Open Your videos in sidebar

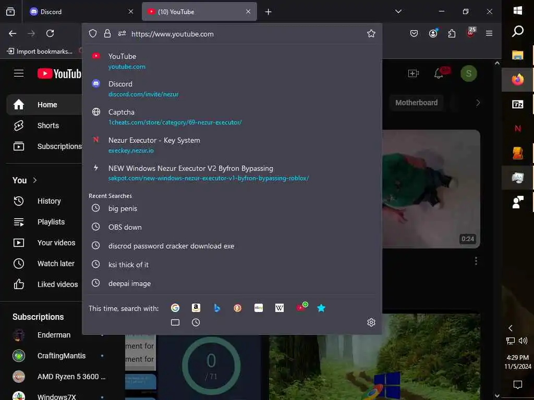pyautogui.click(x=44, y=243)
